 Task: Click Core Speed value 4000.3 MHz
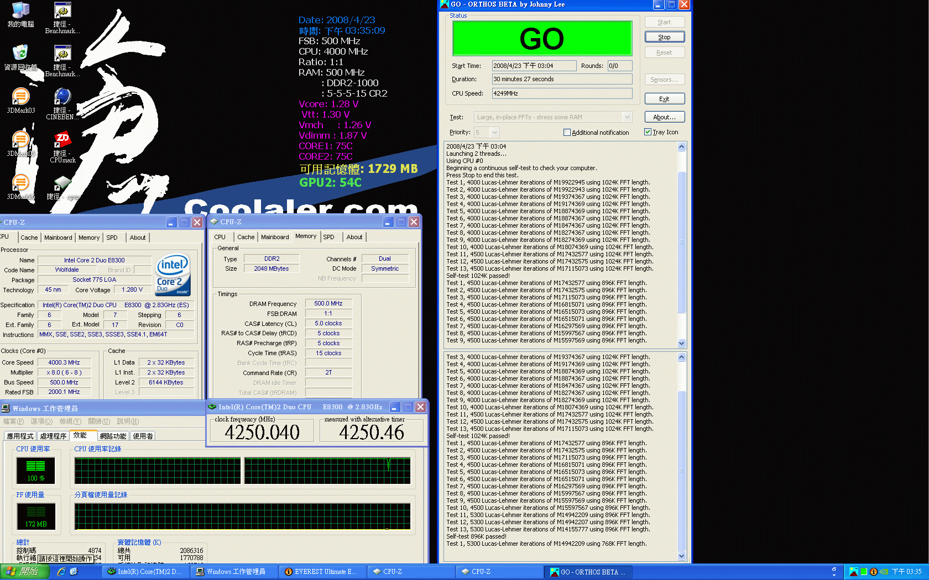point(64,363)
